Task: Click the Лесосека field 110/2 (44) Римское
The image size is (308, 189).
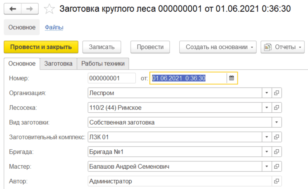Action: pos(175,108)
